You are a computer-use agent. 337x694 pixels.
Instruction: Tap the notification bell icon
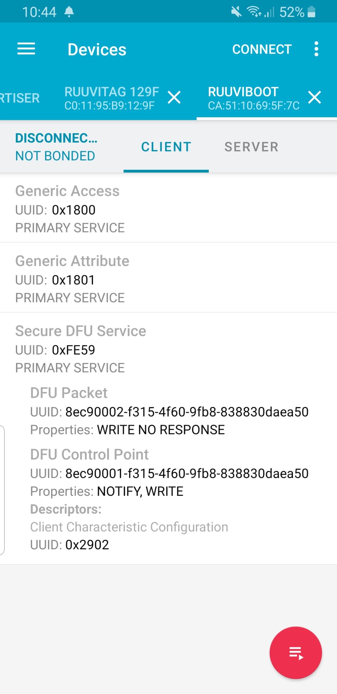click(69, 12)
